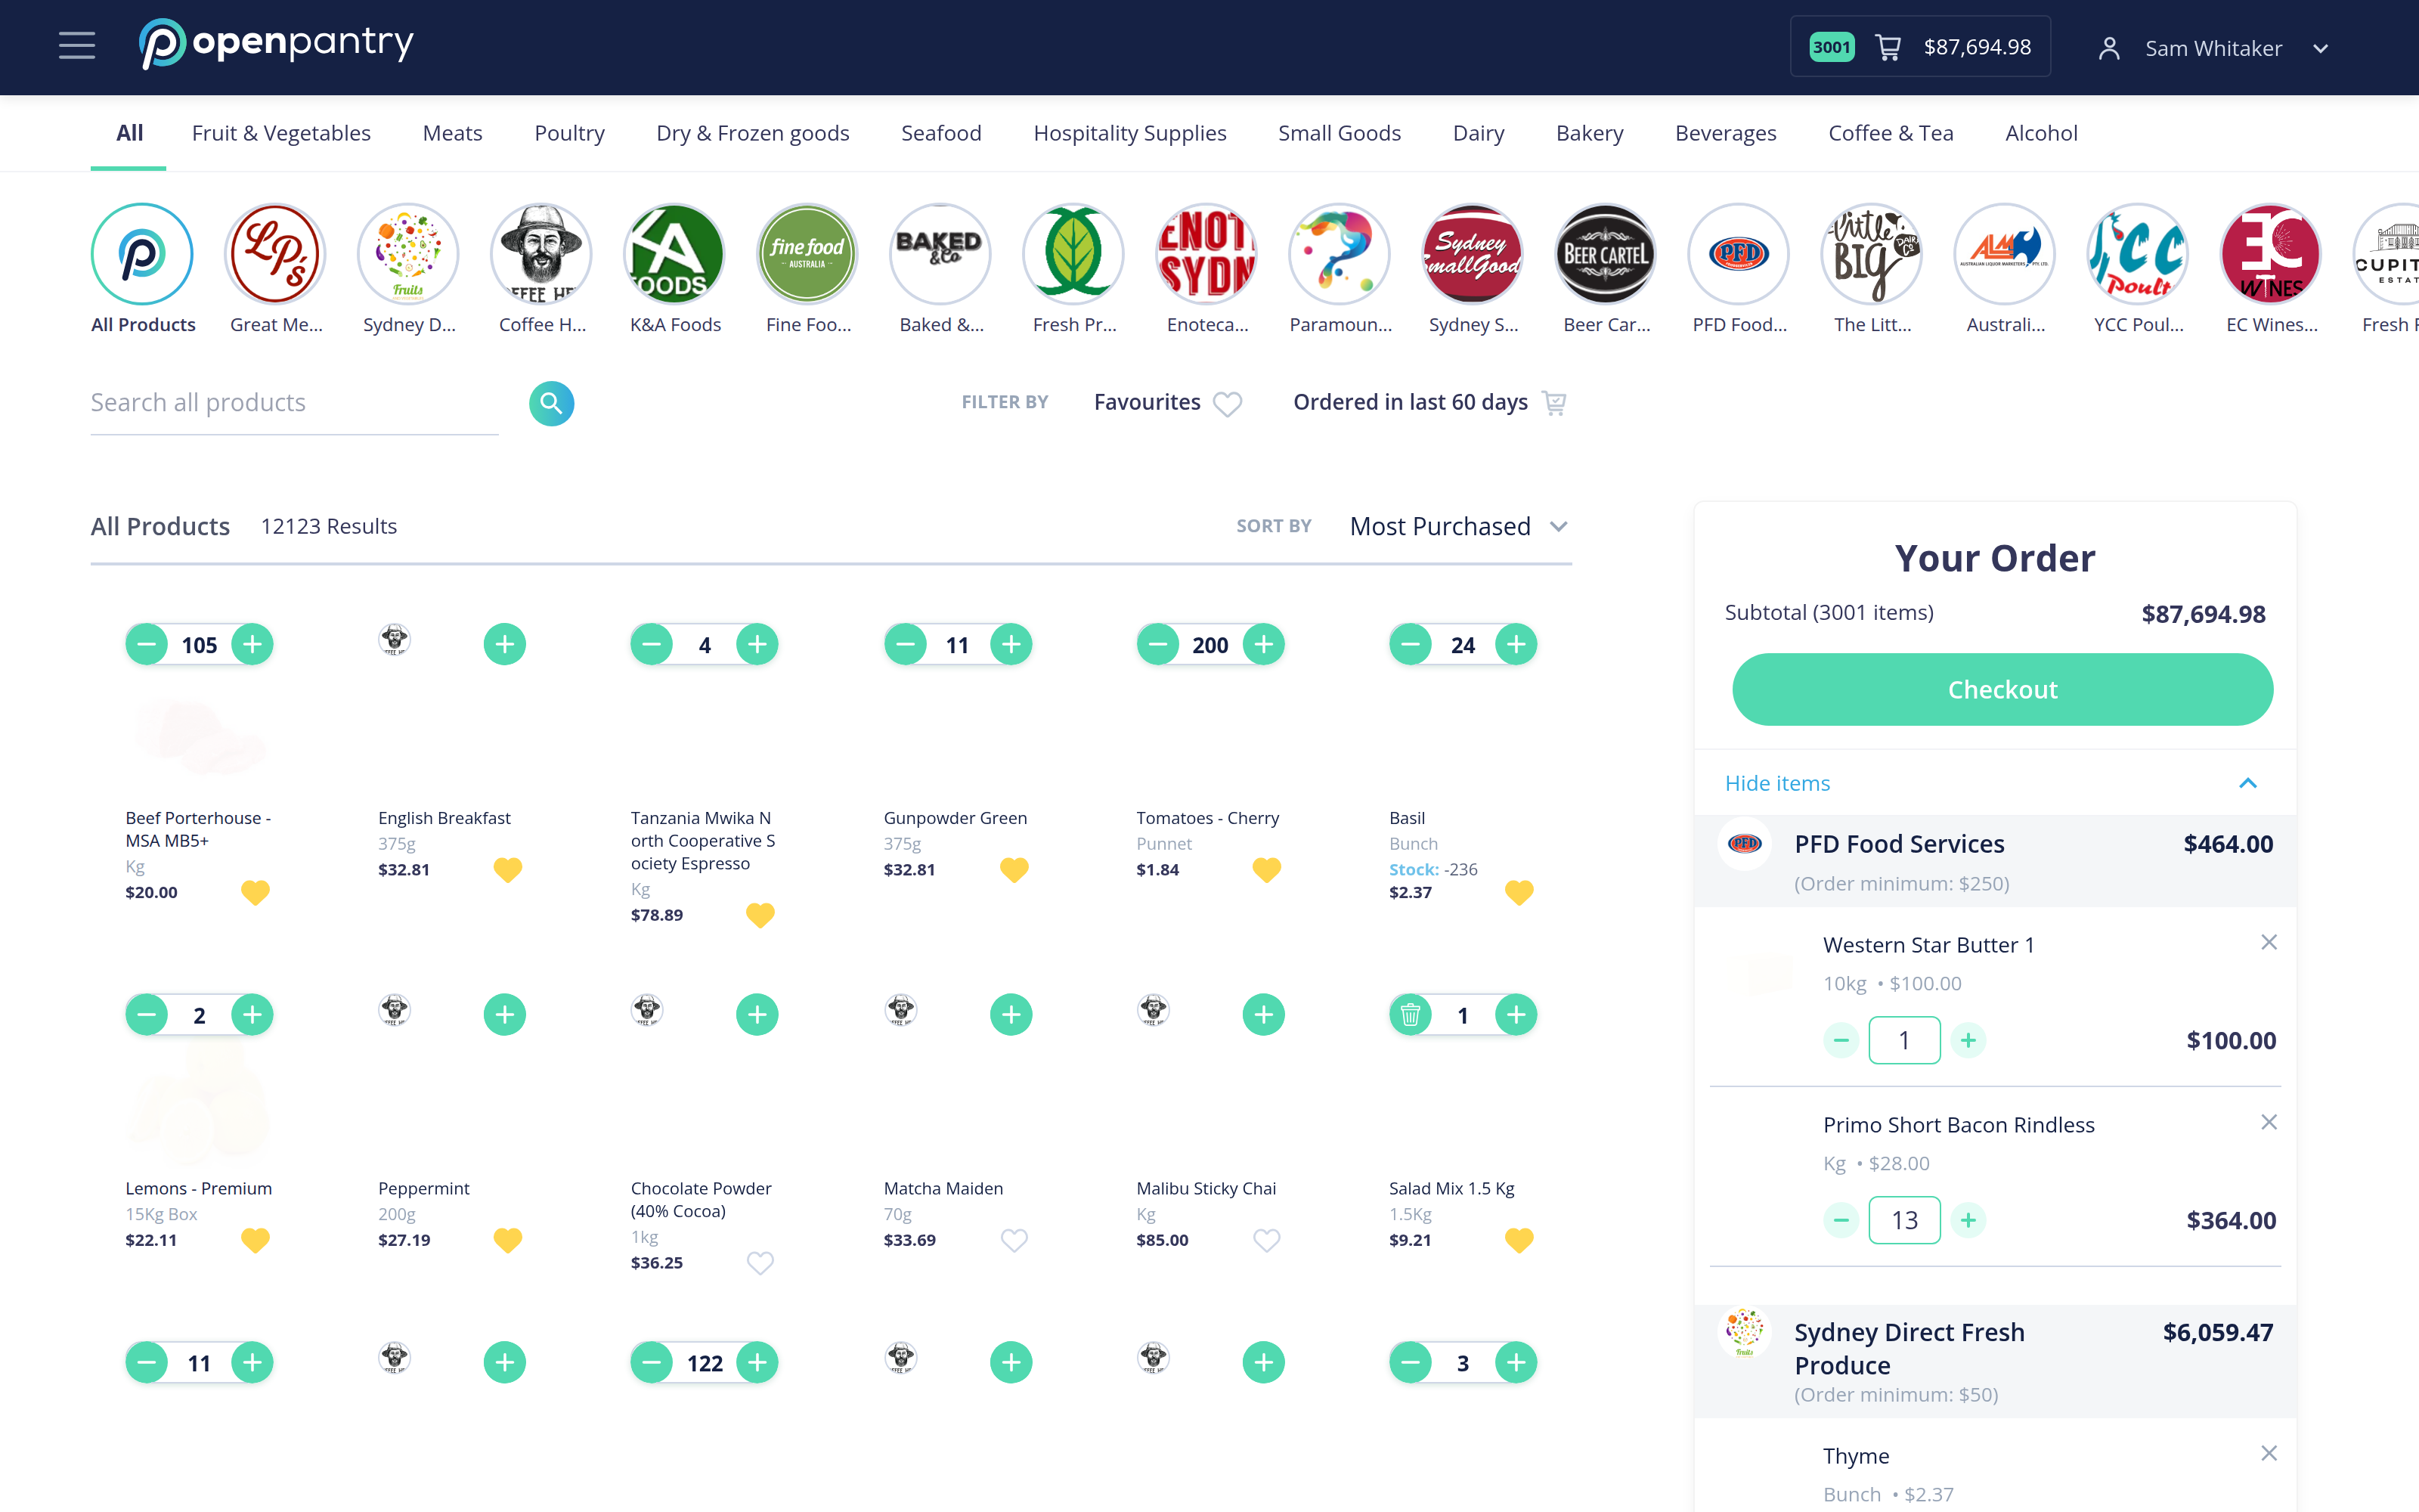Increase Beef Porterhouse quantity
The width and height of the screenshot is (2419, 1512).
coord(253,644)
